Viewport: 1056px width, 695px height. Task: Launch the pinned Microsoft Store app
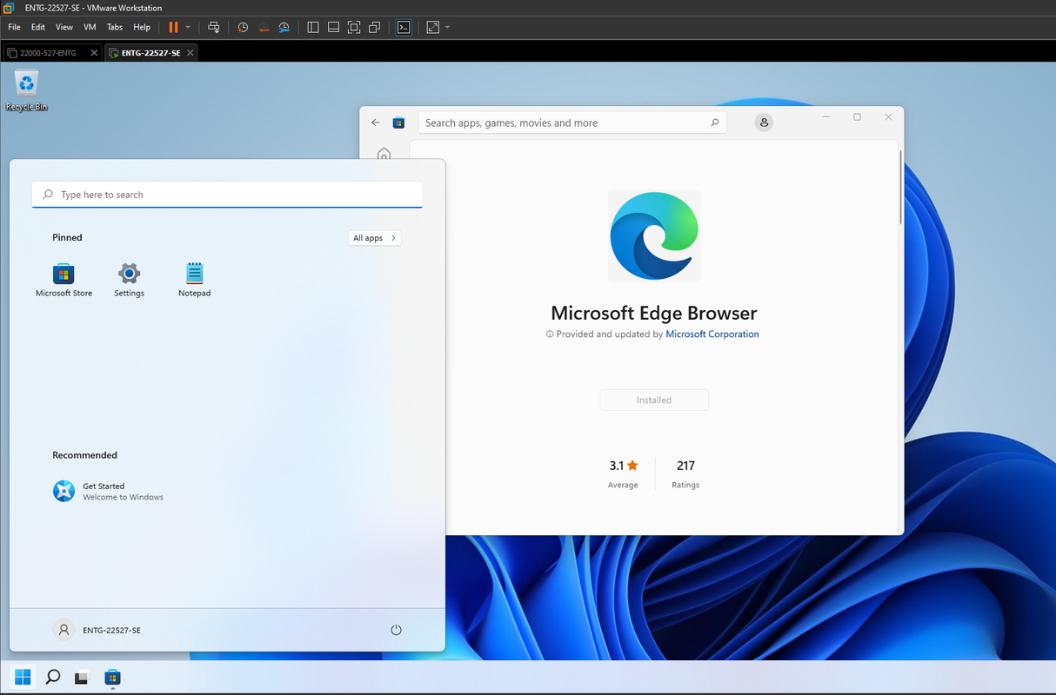click(63, 281)
